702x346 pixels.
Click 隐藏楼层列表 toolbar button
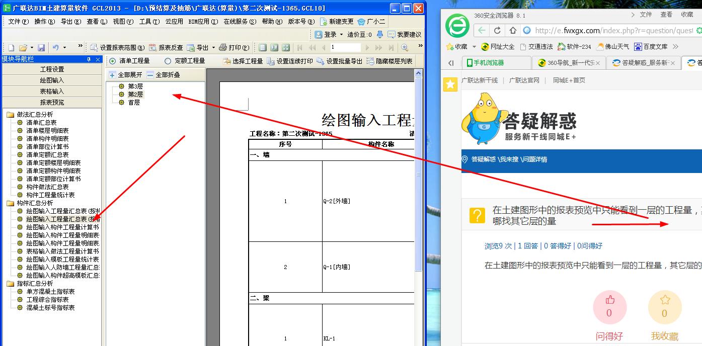[x=389, y=61]
